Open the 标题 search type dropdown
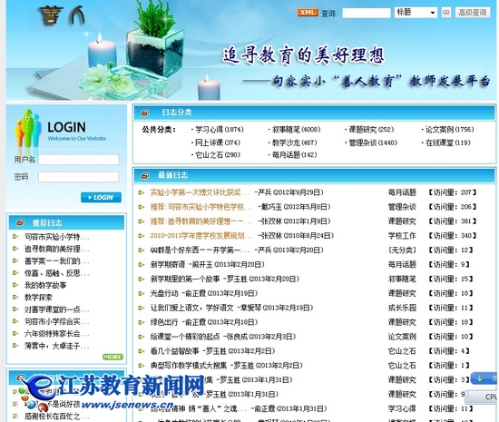499x422 pixels. (x=416, y=13)
